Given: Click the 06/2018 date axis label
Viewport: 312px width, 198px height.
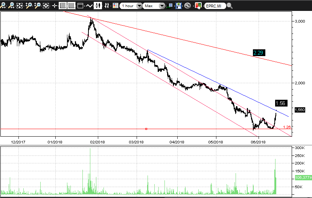Looking at the screenshot, I should (258, 142).
